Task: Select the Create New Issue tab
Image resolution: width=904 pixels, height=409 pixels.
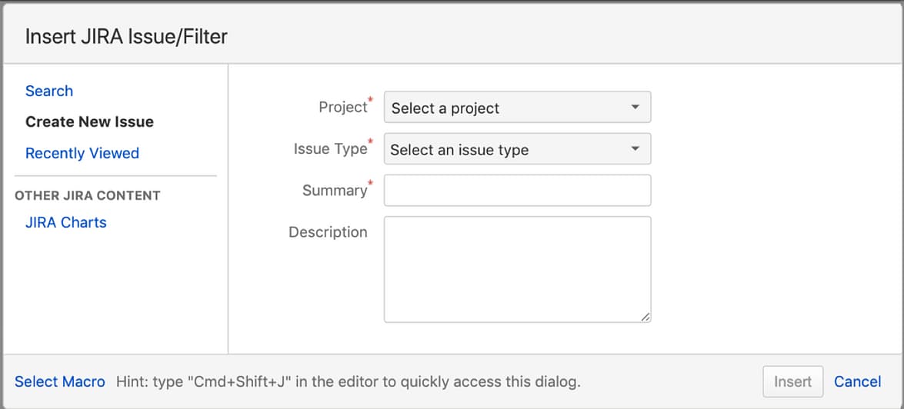Action: (89, 122)
